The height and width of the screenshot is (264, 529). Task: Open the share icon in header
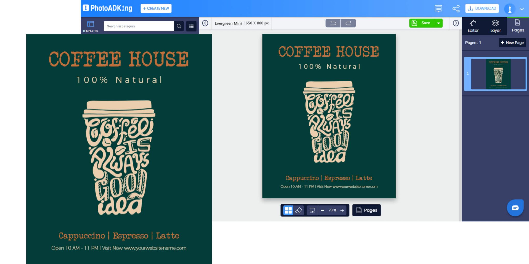click(x=456, y=9)
